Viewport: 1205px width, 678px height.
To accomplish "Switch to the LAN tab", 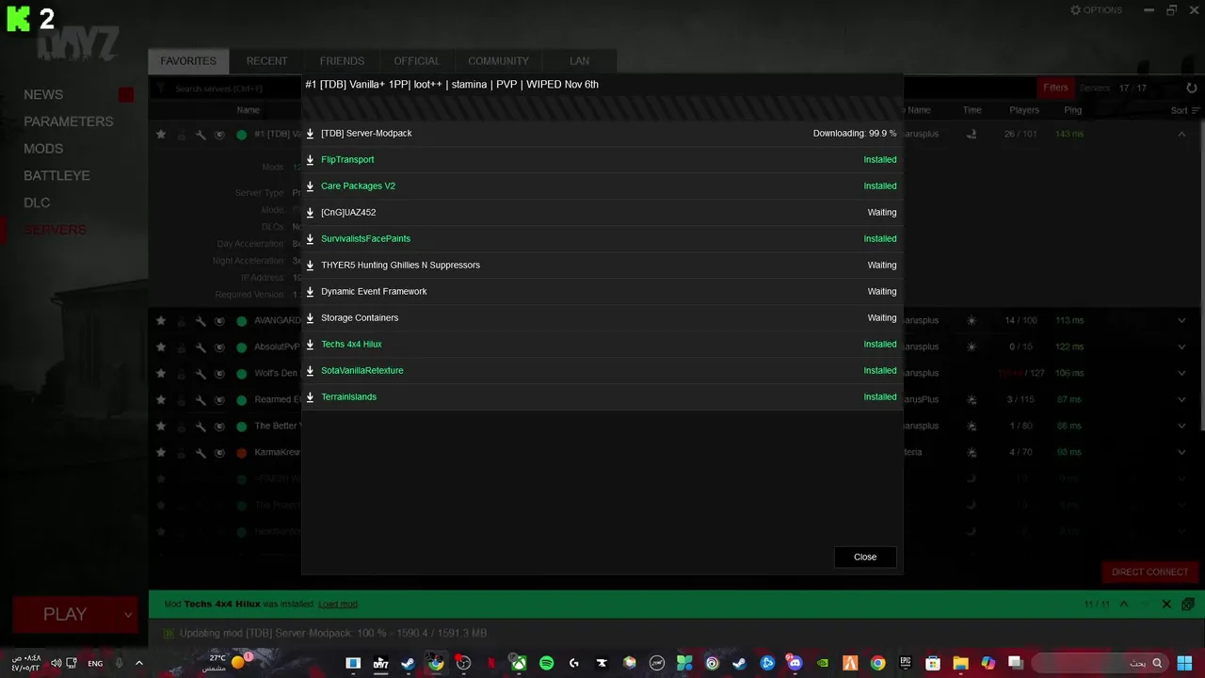I will pyautogui.click(x=579, y=61).
